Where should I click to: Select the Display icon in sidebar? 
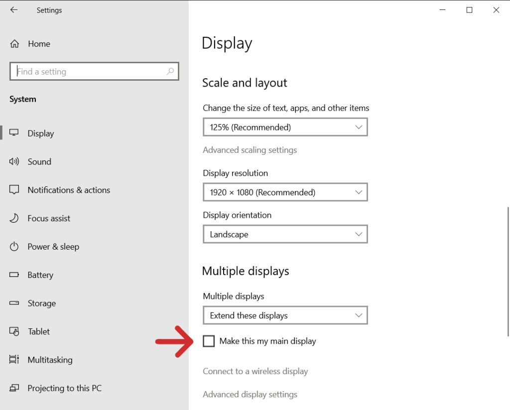point(14,133)
